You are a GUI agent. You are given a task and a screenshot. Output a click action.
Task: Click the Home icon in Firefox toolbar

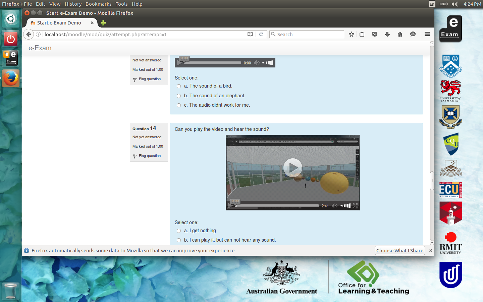[400, 34]
